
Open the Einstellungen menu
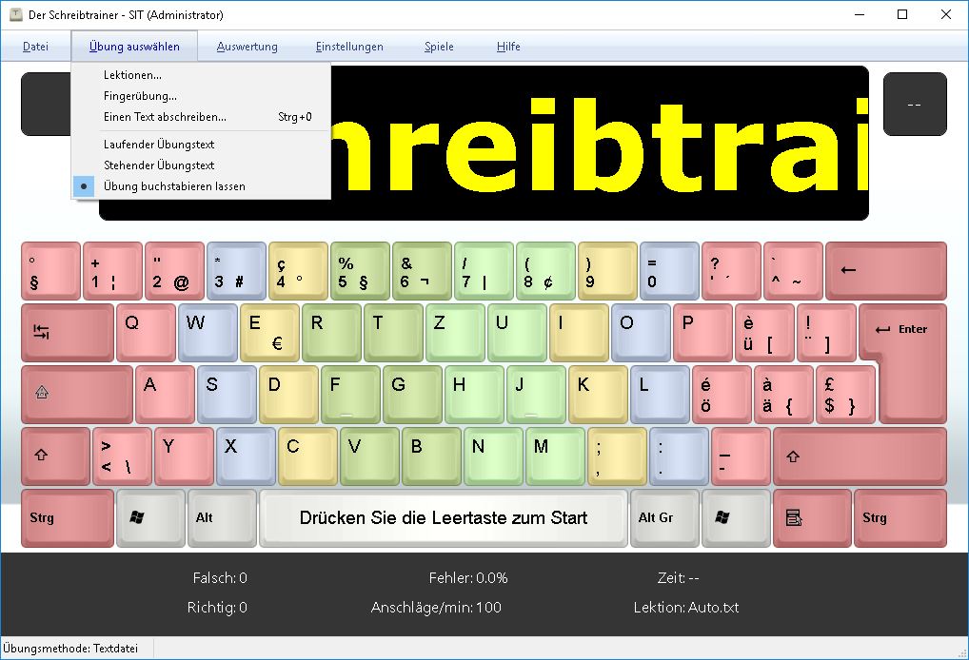349,47
